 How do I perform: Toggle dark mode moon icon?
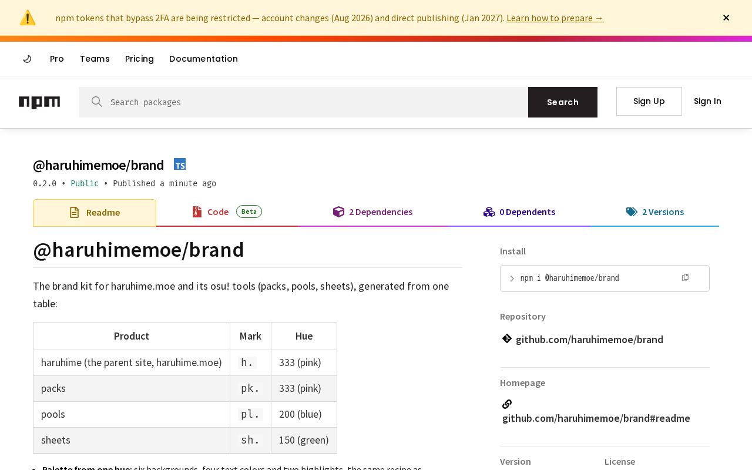pyautogui.click(x=27, y=59)
